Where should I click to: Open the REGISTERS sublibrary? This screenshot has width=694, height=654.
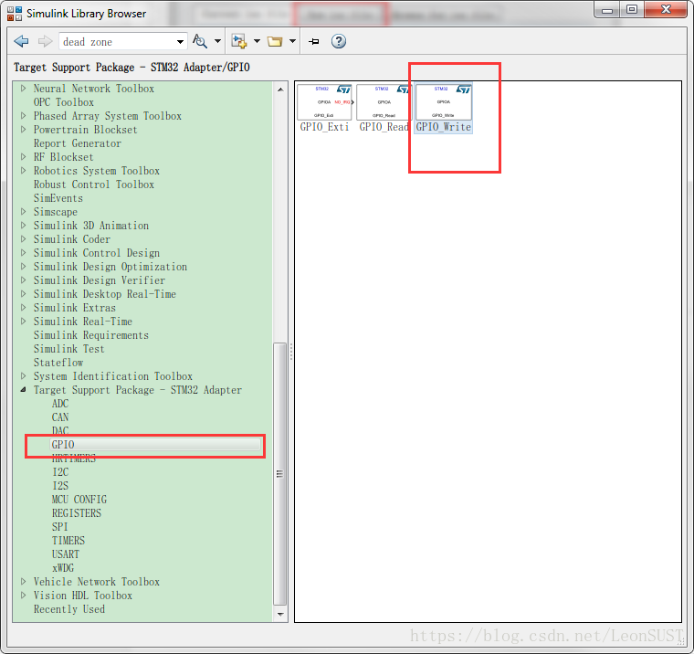[x=77, y=513]
